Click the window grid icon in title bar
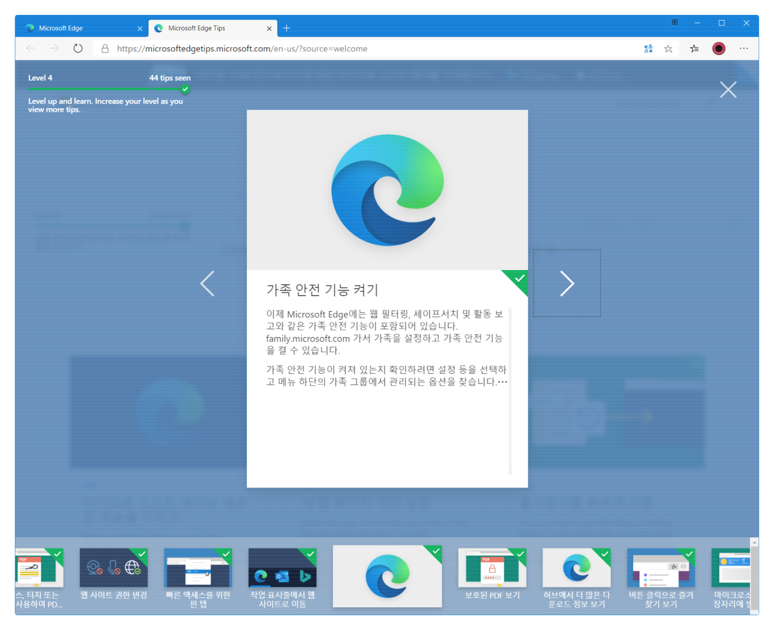 click(675, 22)
